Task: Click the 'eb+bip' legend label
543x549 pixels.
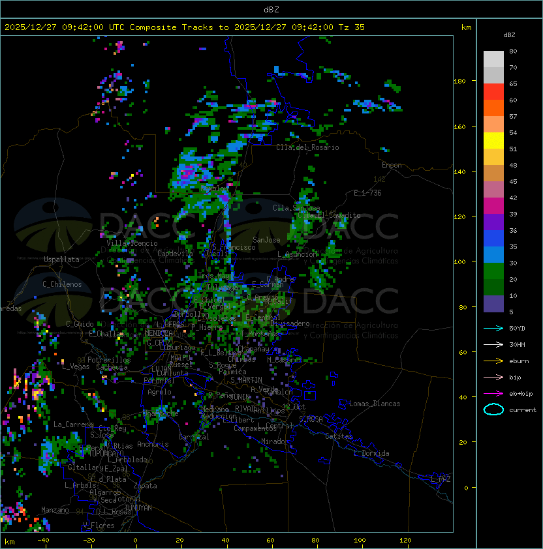Action: tap(521, 394)
